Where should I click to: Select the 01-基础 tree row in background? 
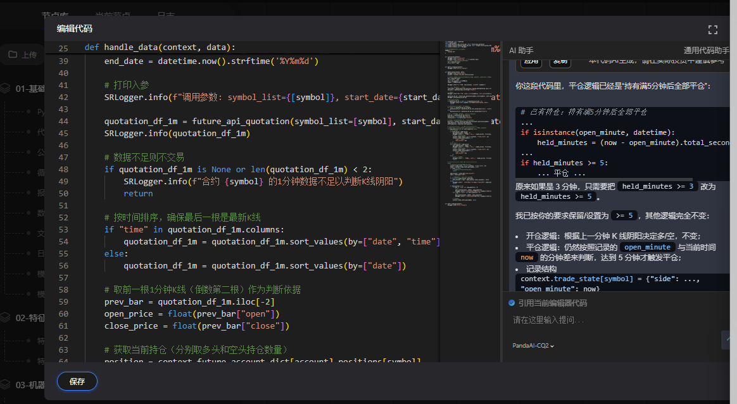(23, 89)
